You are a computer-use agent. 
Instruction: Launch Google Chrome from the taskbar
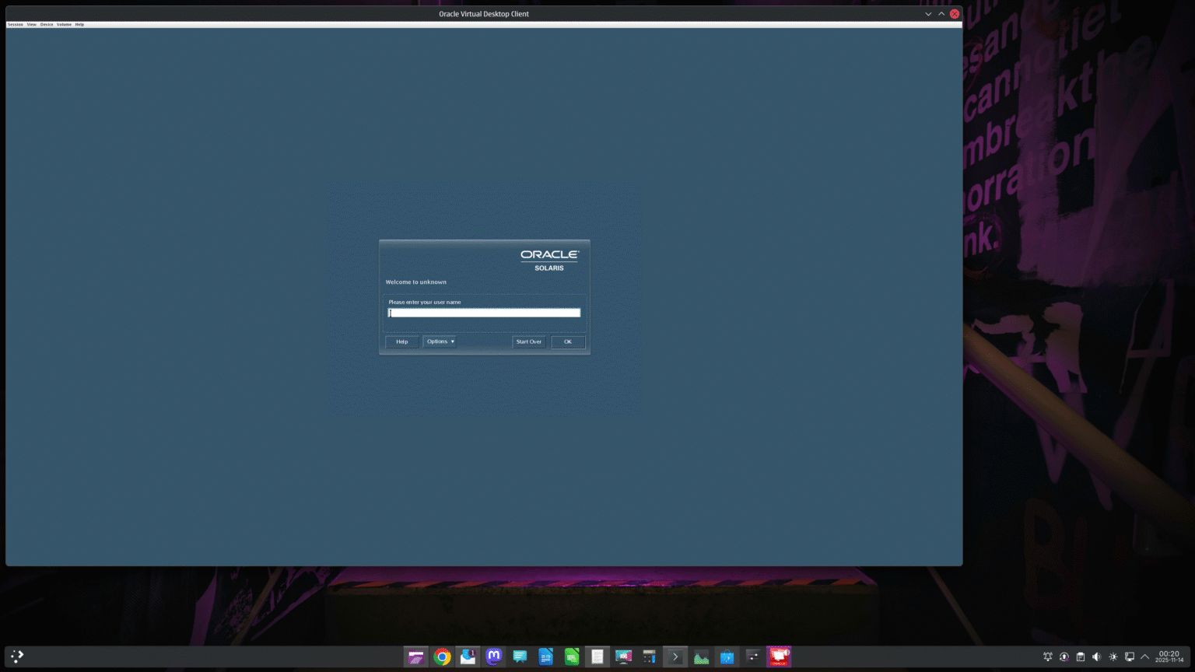pos(442,657)
